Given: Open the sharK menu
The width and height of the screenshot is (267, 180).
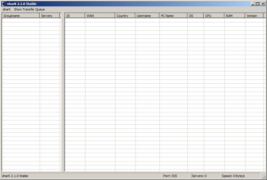Looking at the screenshot, I should pos(7,9).
